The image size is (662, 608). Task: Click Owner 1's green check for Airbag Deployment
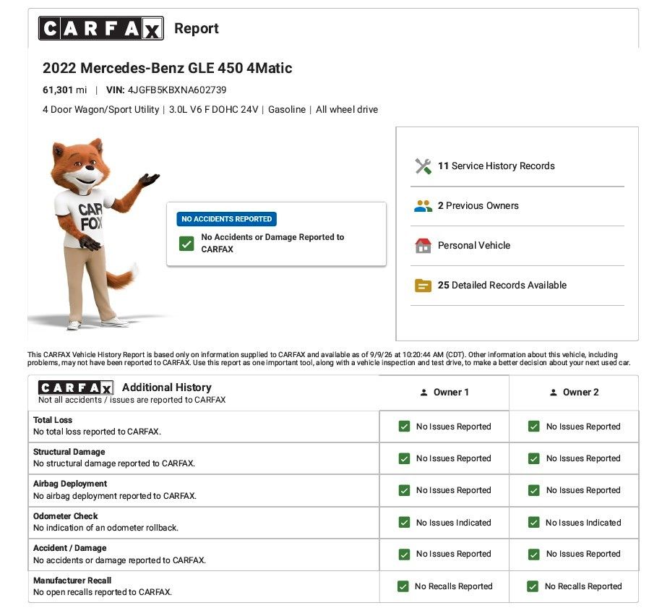pos(404,489)
